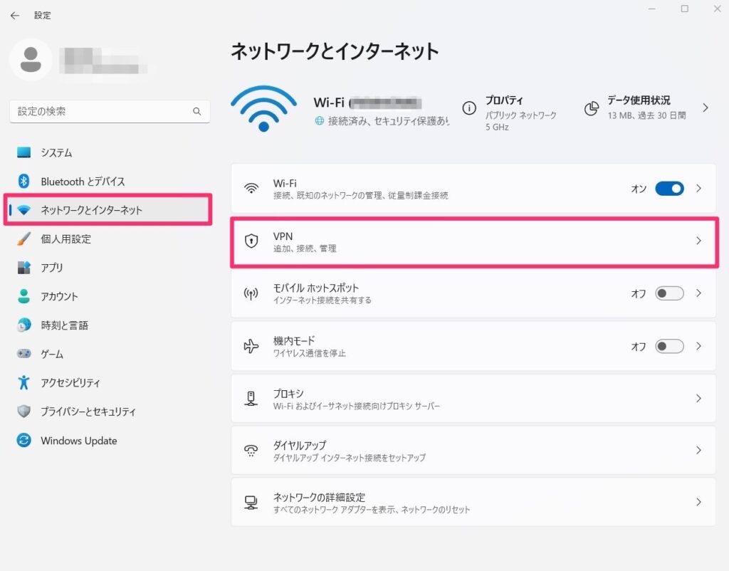Screen dimensions: 729x571
Task: Open プライバシーとセキュリティ in sidebar
Action: click(x=88, y=412)
